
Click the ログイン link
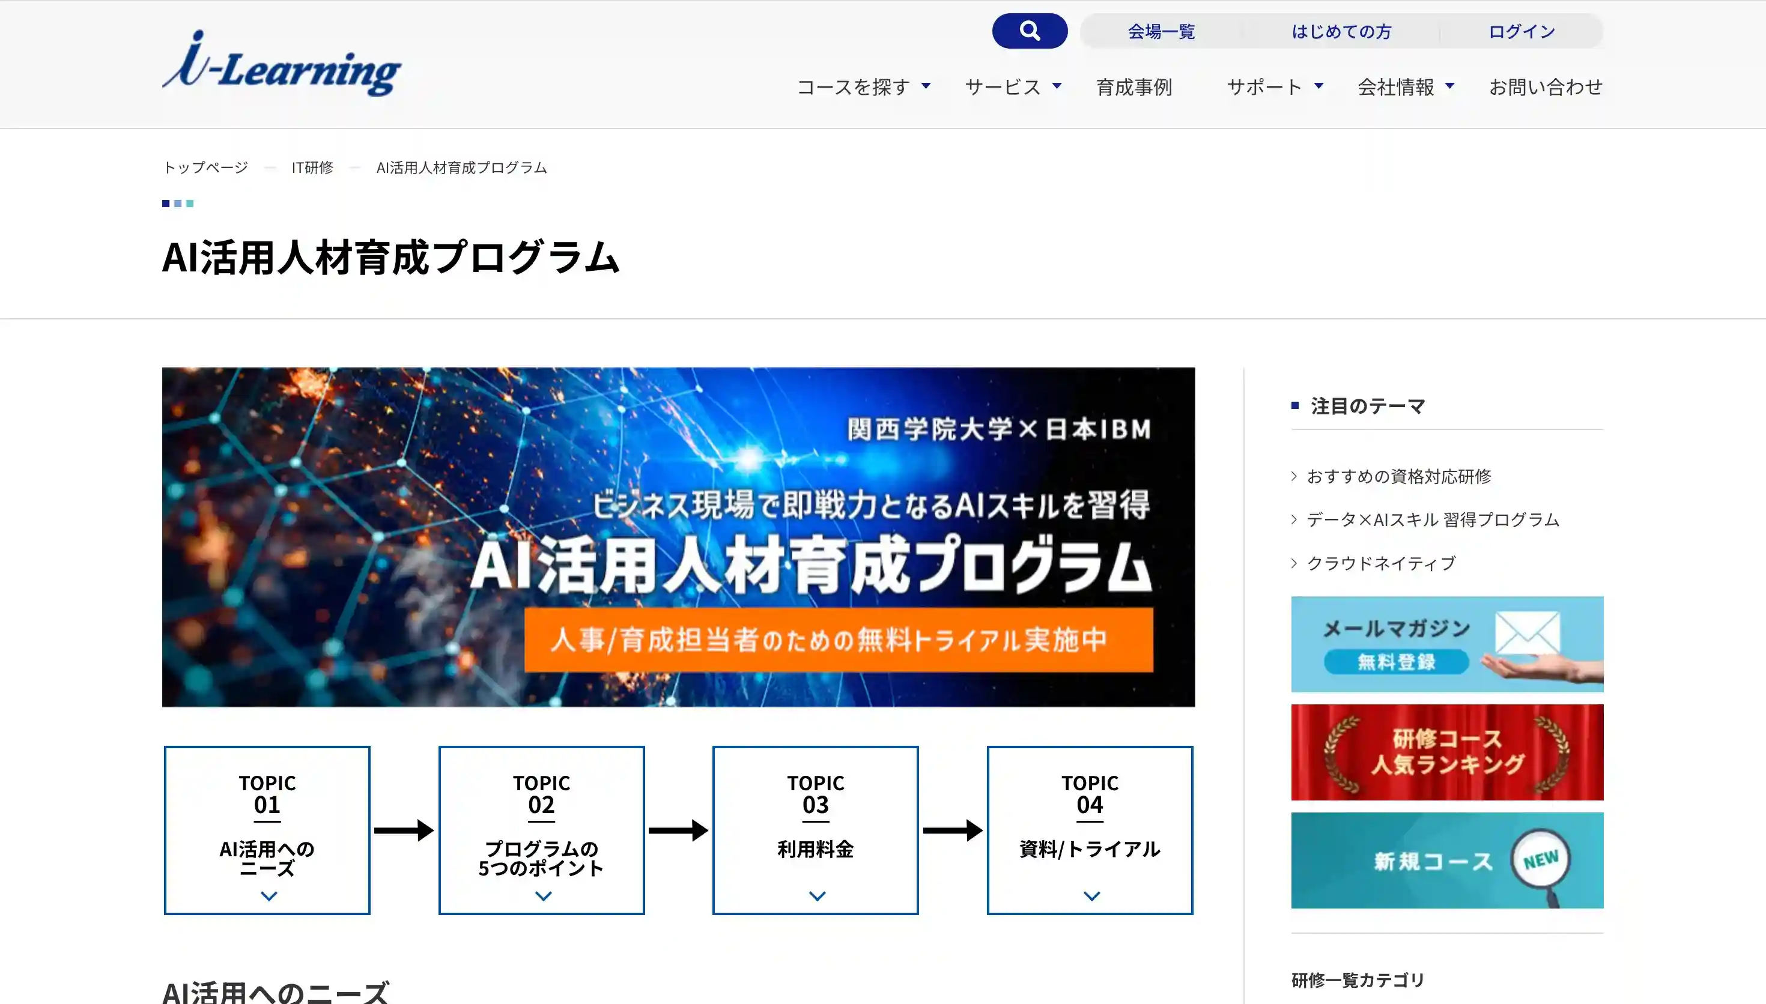click(x=1522, y=32)
